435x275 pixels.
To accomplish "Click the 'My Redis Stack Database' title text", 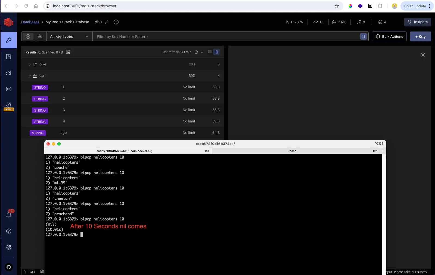I will coord(67,22).
